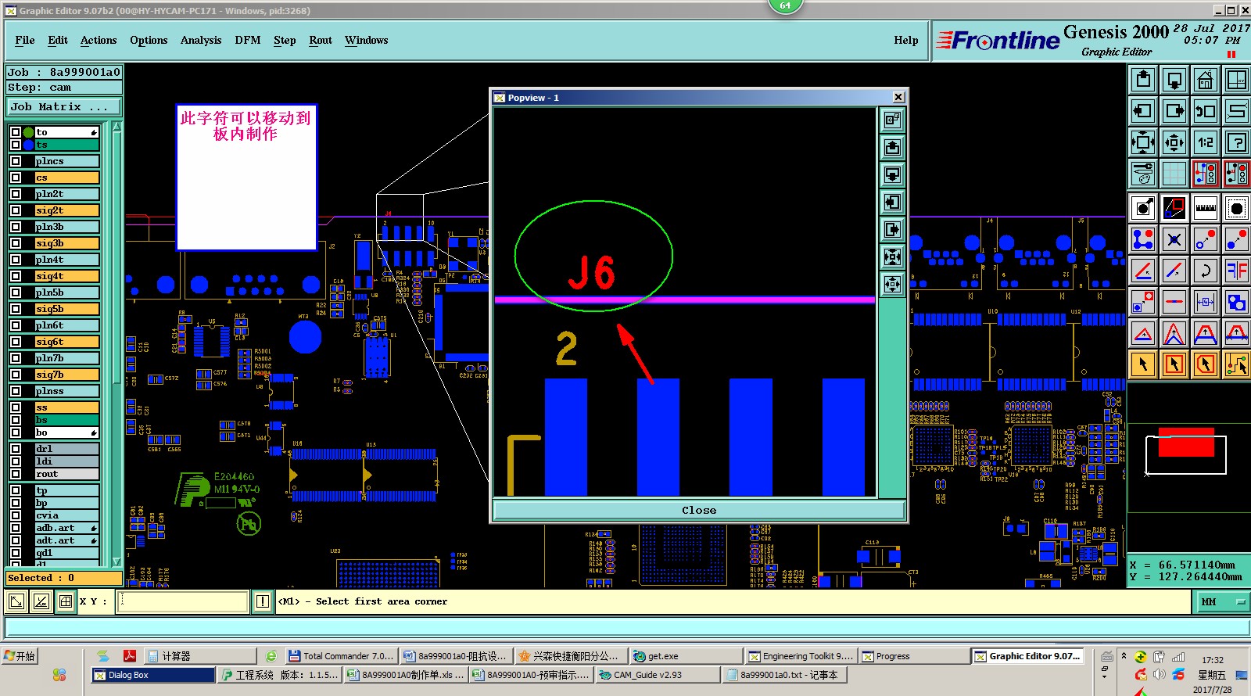This screenshot has width=1251, height=696.
Task: Click the green color swatch of layer to
Action: (x=29, y=132)
